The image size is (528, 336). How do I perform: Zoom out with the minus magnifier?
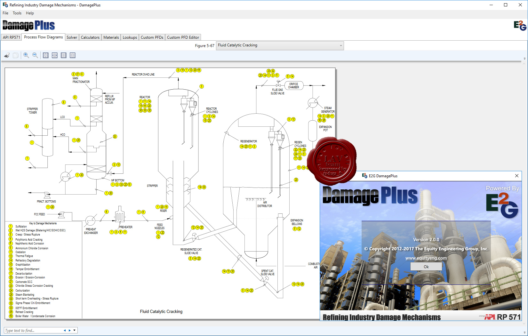(35, 55)
